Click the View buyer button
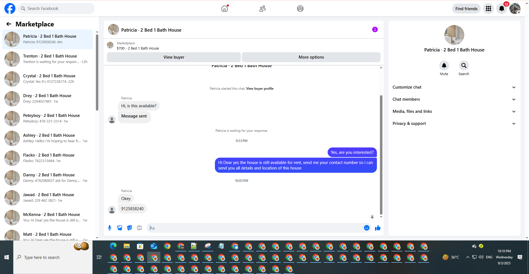This screenshot has height=274, width=529. tap(174, 57)
